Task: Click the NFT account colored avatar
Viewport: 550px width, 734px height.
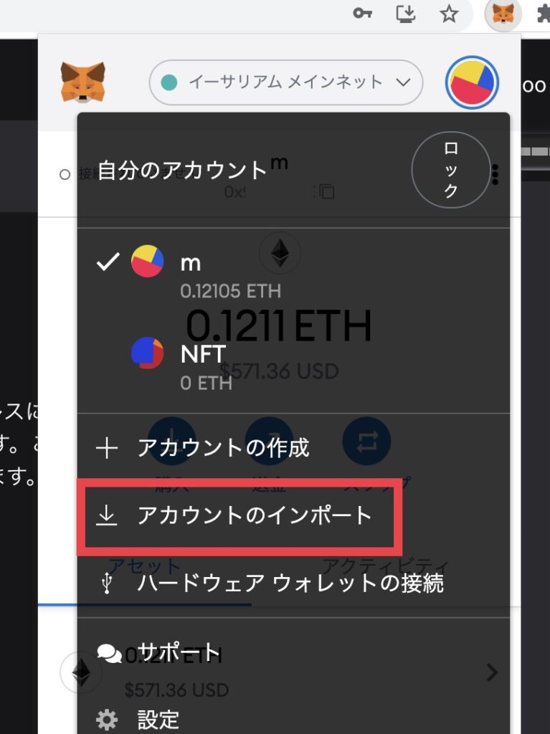Action: 148,353
